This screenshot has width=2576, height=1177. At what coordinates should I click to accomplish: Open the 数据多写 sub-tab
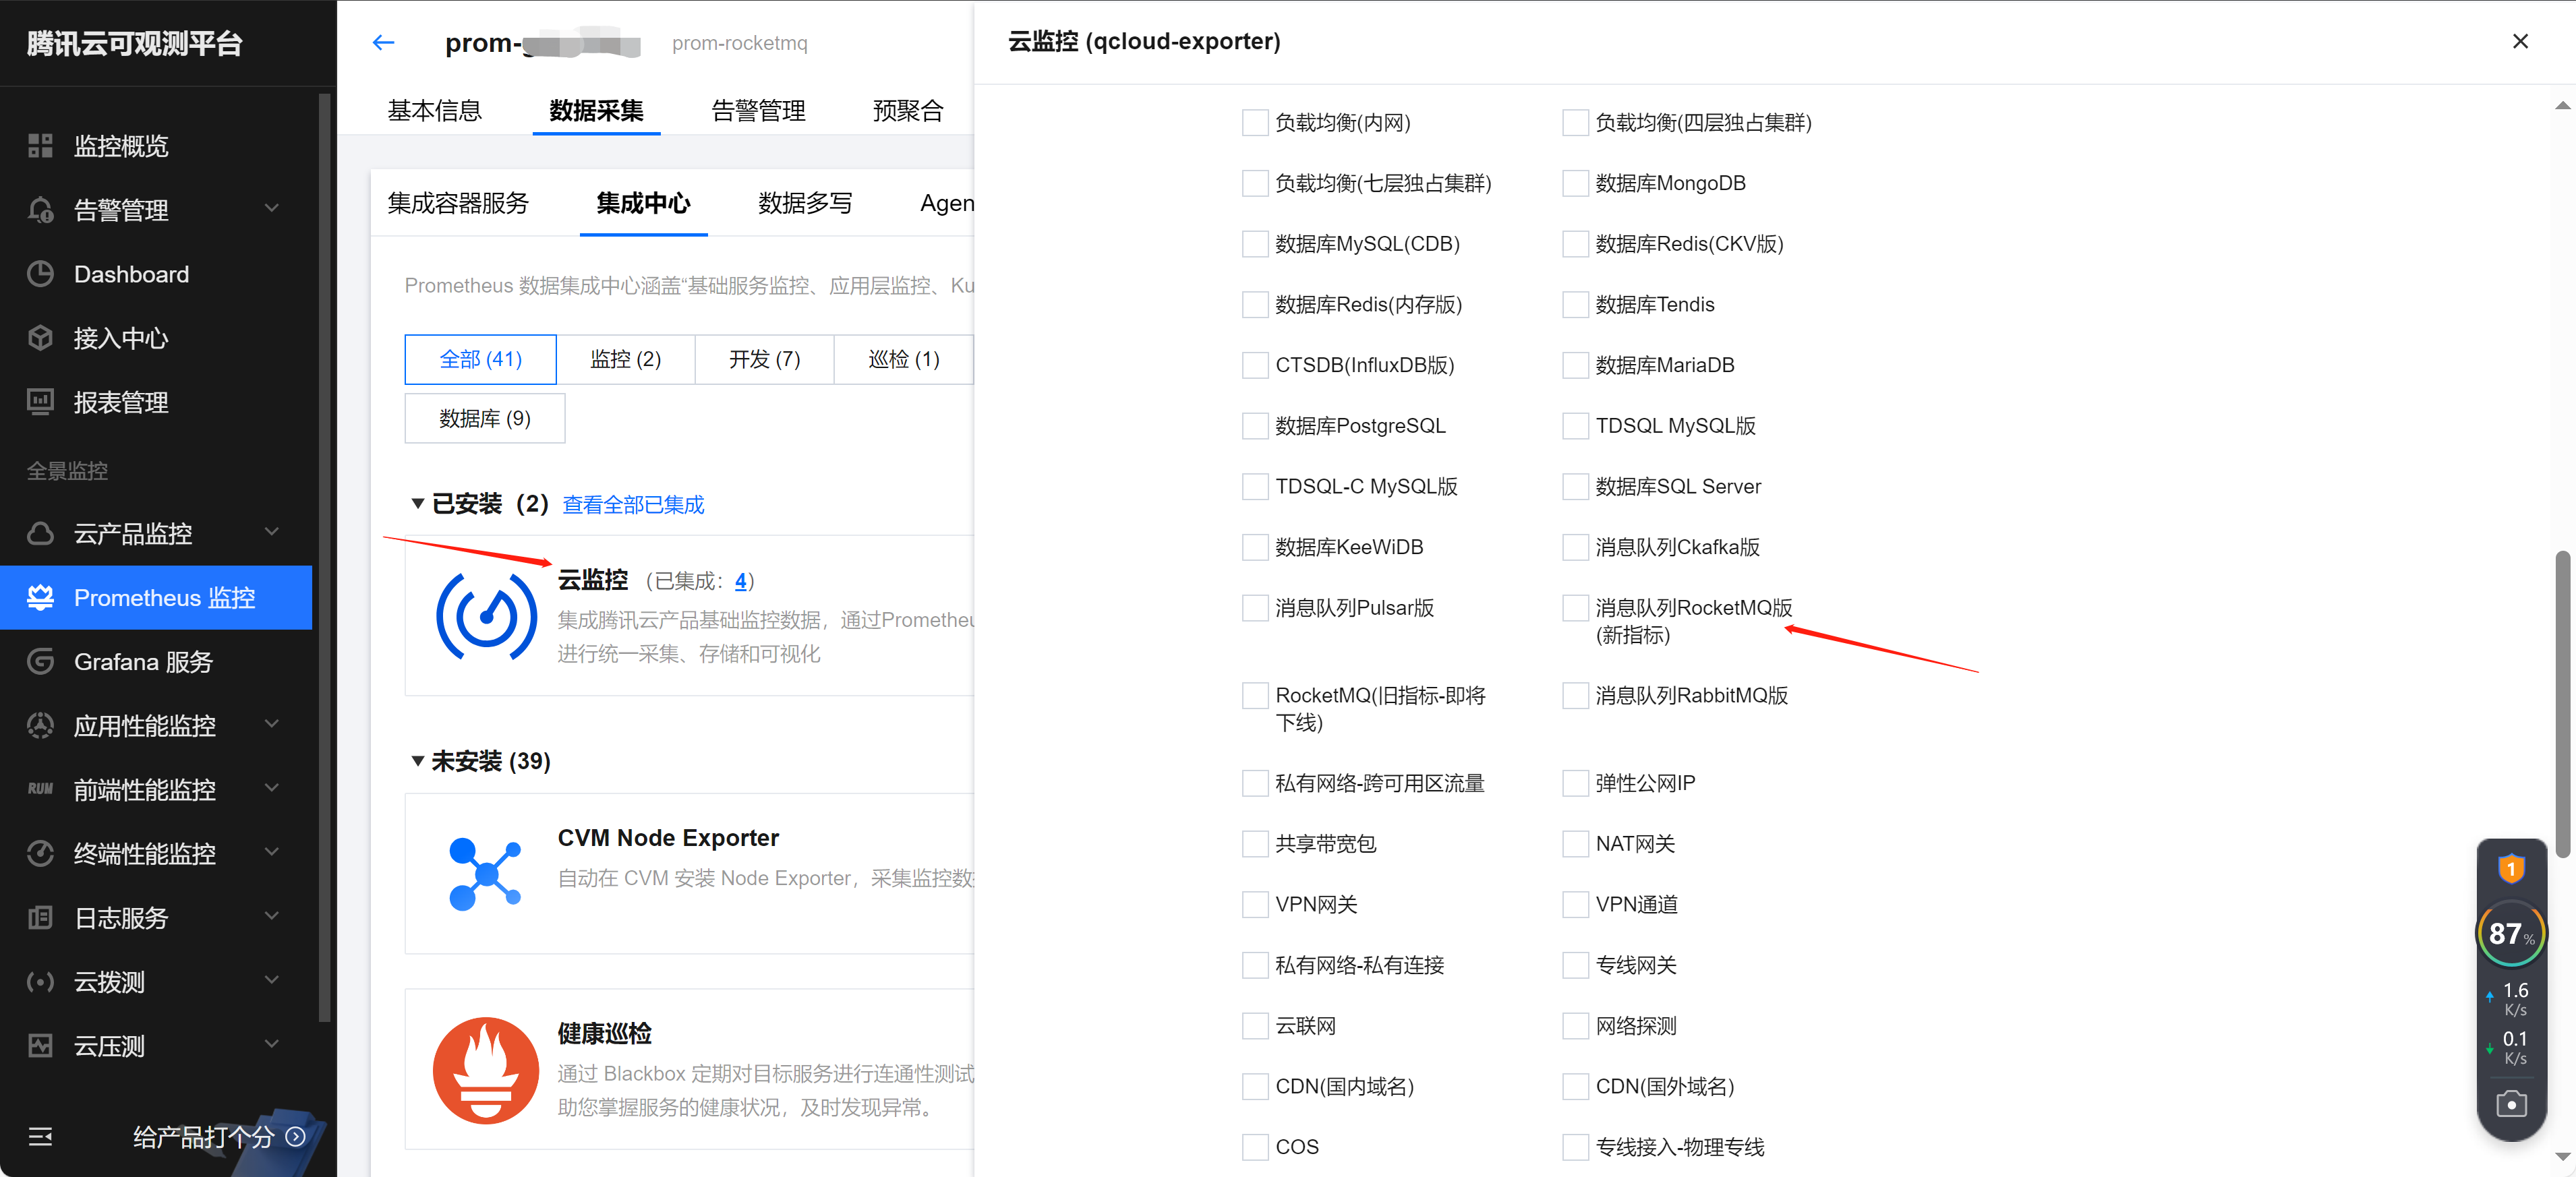point(804,204)
